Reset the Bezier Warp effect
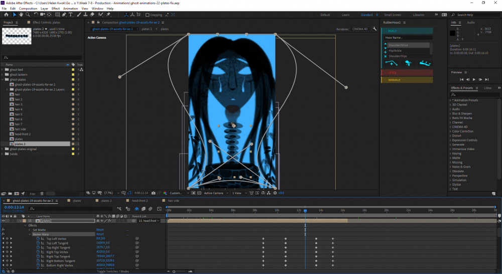 coord(100,234)
